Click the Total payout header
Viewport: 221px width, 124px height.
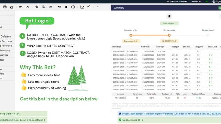(x=167, y=94)
